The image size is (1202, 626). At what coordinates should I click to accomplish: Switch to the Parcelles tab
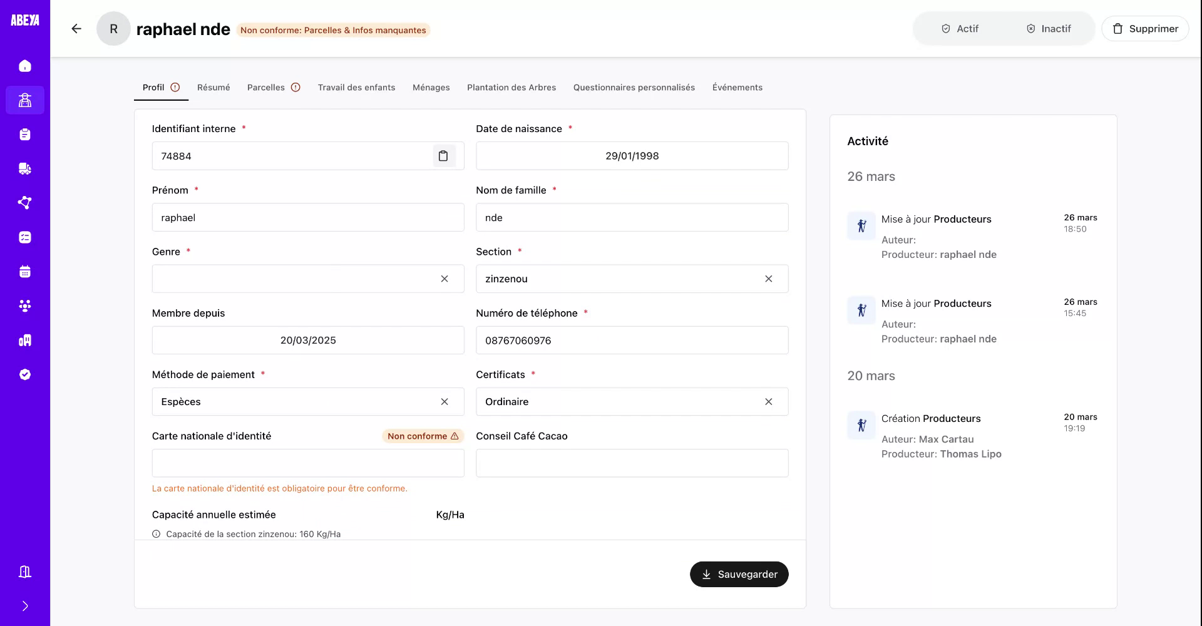(x=266, y=87)
